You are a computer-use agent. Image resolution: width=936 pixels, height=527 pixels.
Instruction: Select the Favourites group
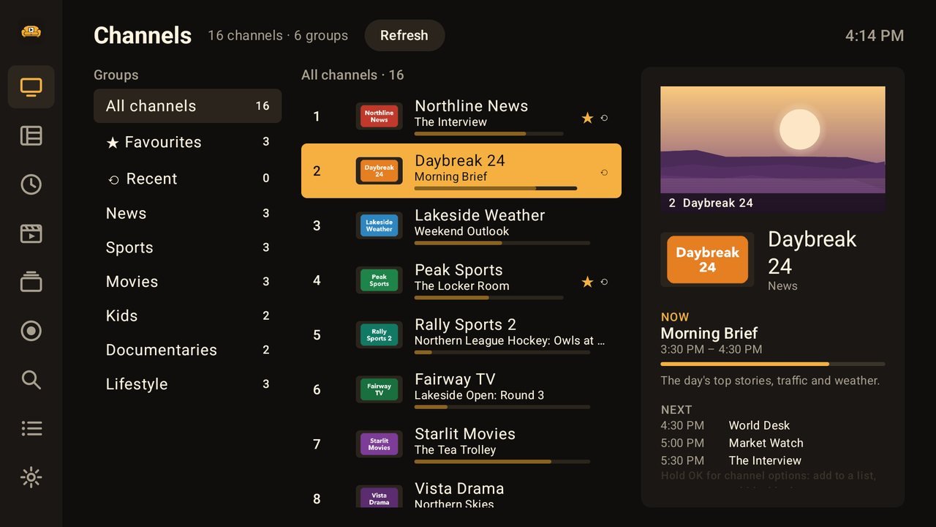coord(187,142)
